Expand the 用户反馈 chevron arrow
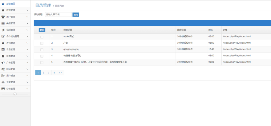Screen dimensions: 271x126 pyautogui.click(x=27, y=76)
